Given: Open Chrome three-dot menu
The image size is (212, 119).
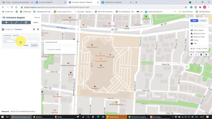Looking at the screenshot, I should point(209,7).
